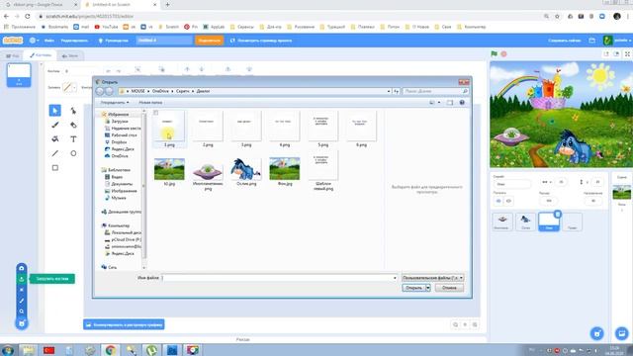Enter full screen stage mode
633x356 pixels.
coord(627,53)
